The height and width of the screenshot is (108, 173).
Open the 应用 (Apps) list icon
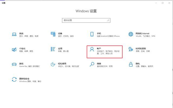click(53, 49)
